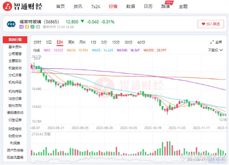Image resolution: width=229 pixels, height=165 pixels.
Task: Click the heart icon in 加入自选
Action: (x=203, y=24)
